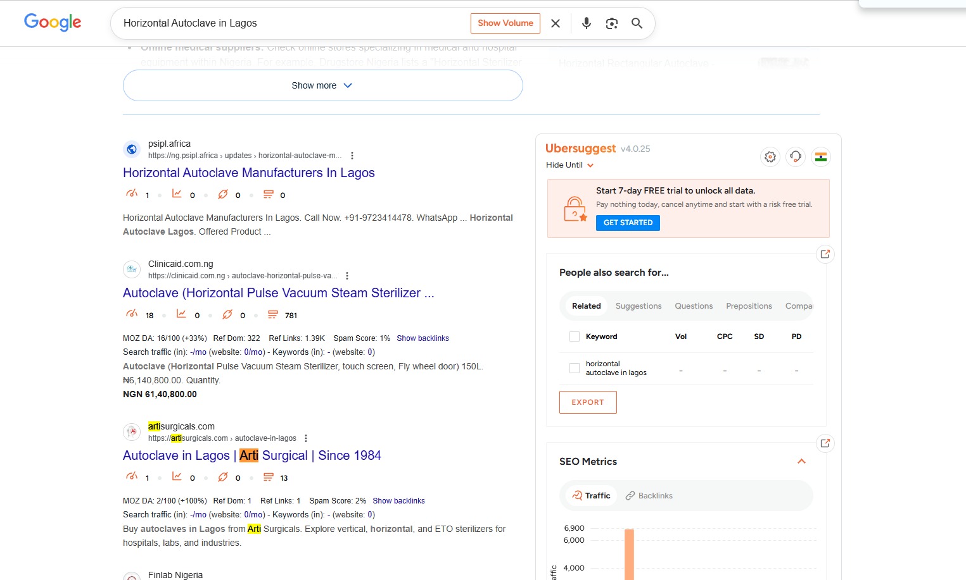Open the three-dot menu for Clinicaid.com.ng result
This screenshot has width=966, height=580.
(x=347, y=276)
